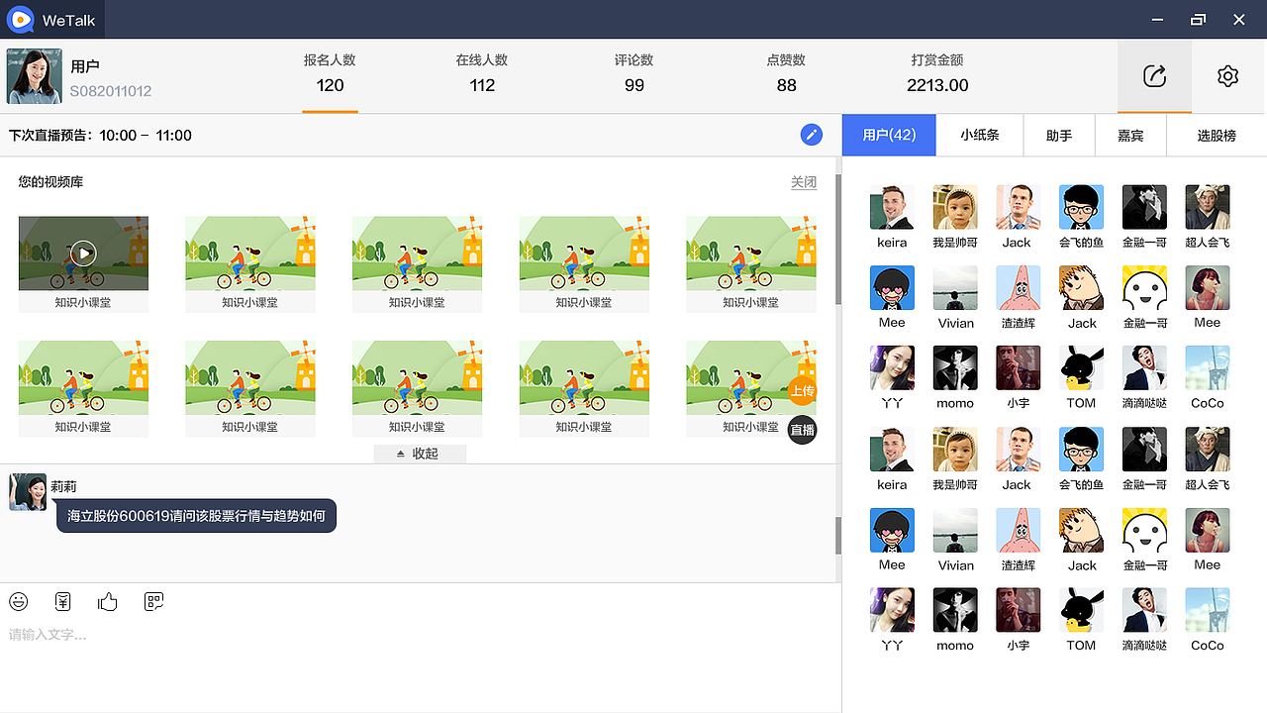The width and height of the screenshot is (1267, 713).
Task: Click the 下次直播预告 10:00 - 11:00 text
Action: [100, 135]
